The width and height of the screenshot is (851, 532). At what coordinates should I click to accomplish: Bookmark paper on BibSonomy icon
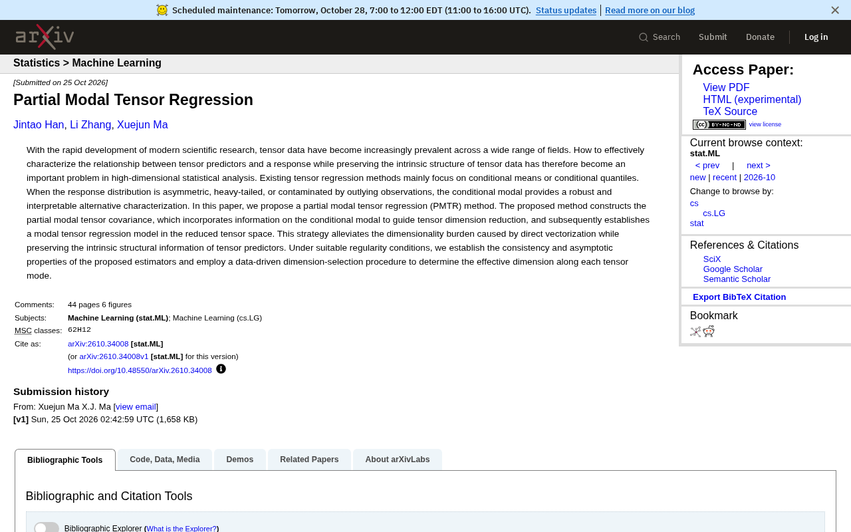coord(695,331)
